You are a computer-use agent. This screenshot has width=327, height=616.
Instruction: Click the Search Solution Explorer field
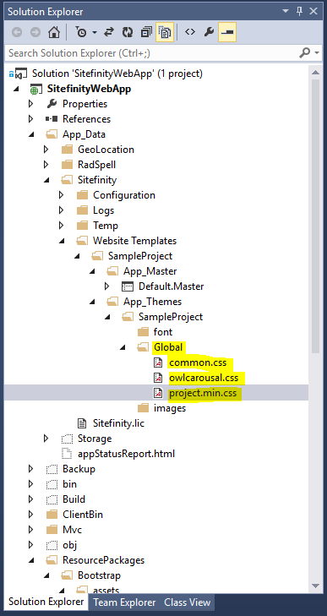(152, 52)
